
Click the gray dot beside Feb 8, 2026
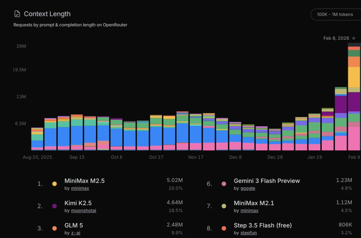click(x=354, y=38)
